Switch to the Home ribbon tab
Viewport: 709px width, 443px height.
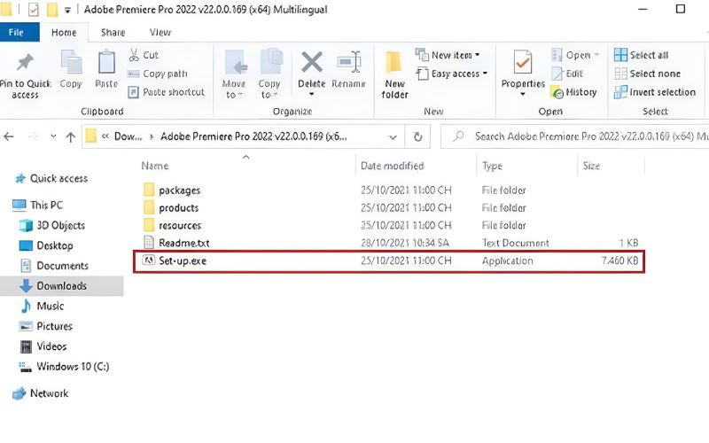pyautogui.click(x=64, y=33)
